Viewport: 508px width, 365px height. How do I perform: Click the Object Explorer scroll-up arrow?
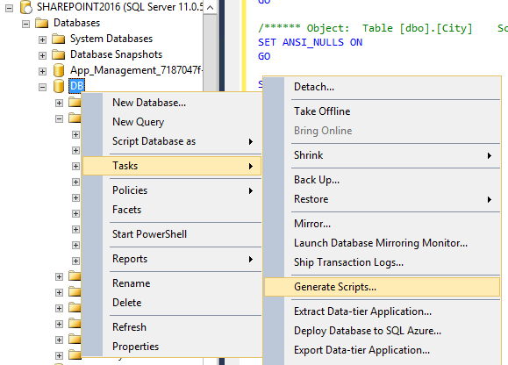point(210,7)
